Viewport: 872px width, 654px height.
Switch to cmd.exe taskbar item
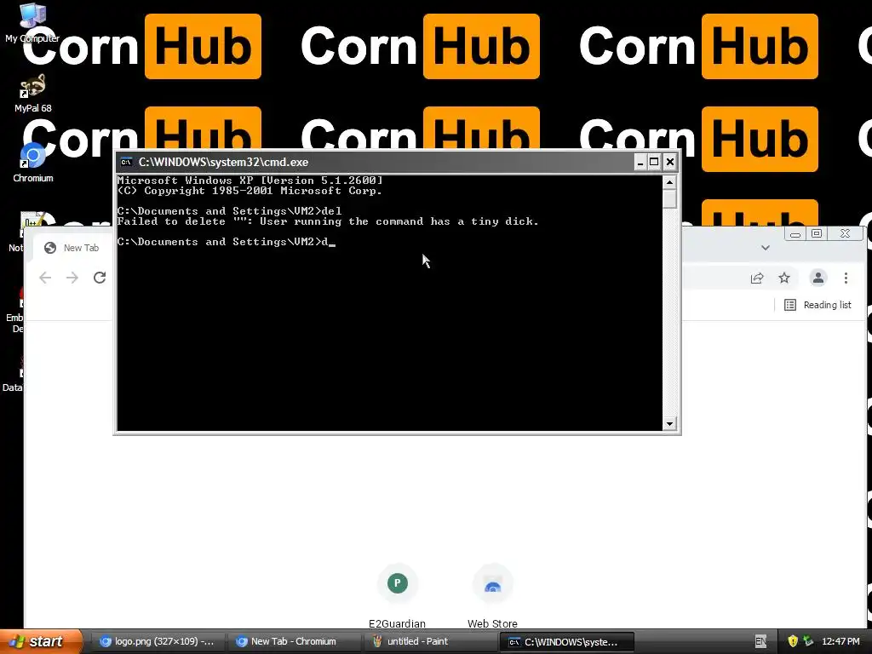(x=566, y=642)
